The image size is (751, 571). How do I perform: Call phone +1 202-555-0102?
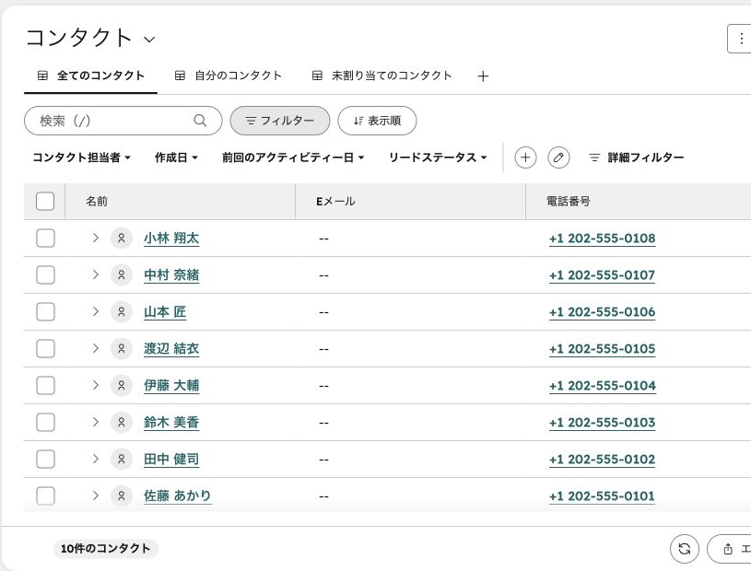[x=602, y=460]
